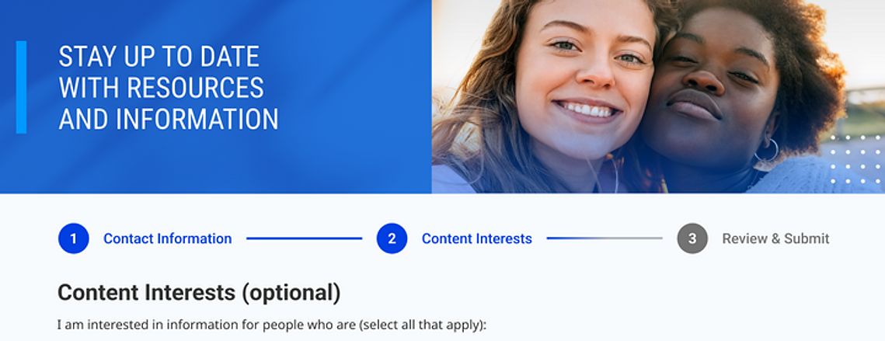Jump to Review & Submit step

tap(776, 238)
